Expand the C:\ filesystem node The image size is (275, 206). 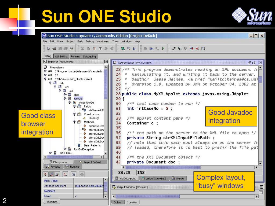(45, 75)
